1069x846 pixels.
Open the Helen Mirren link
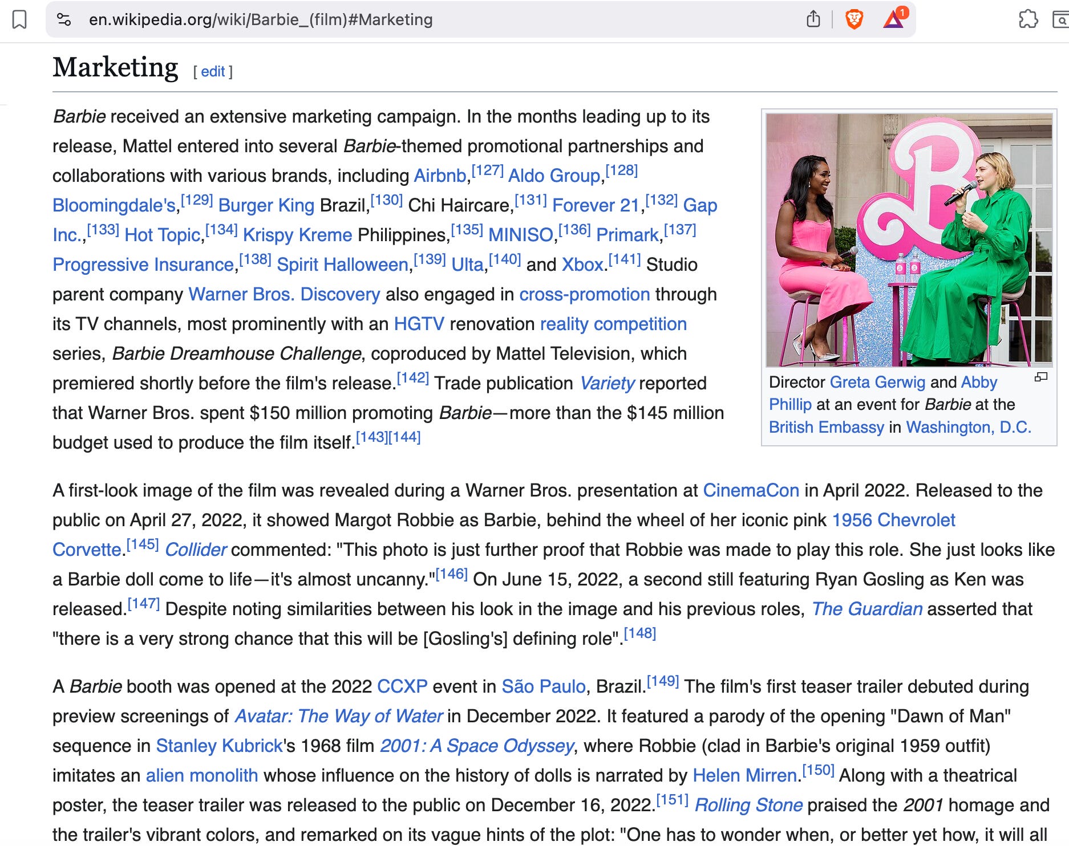pos(744,775)
